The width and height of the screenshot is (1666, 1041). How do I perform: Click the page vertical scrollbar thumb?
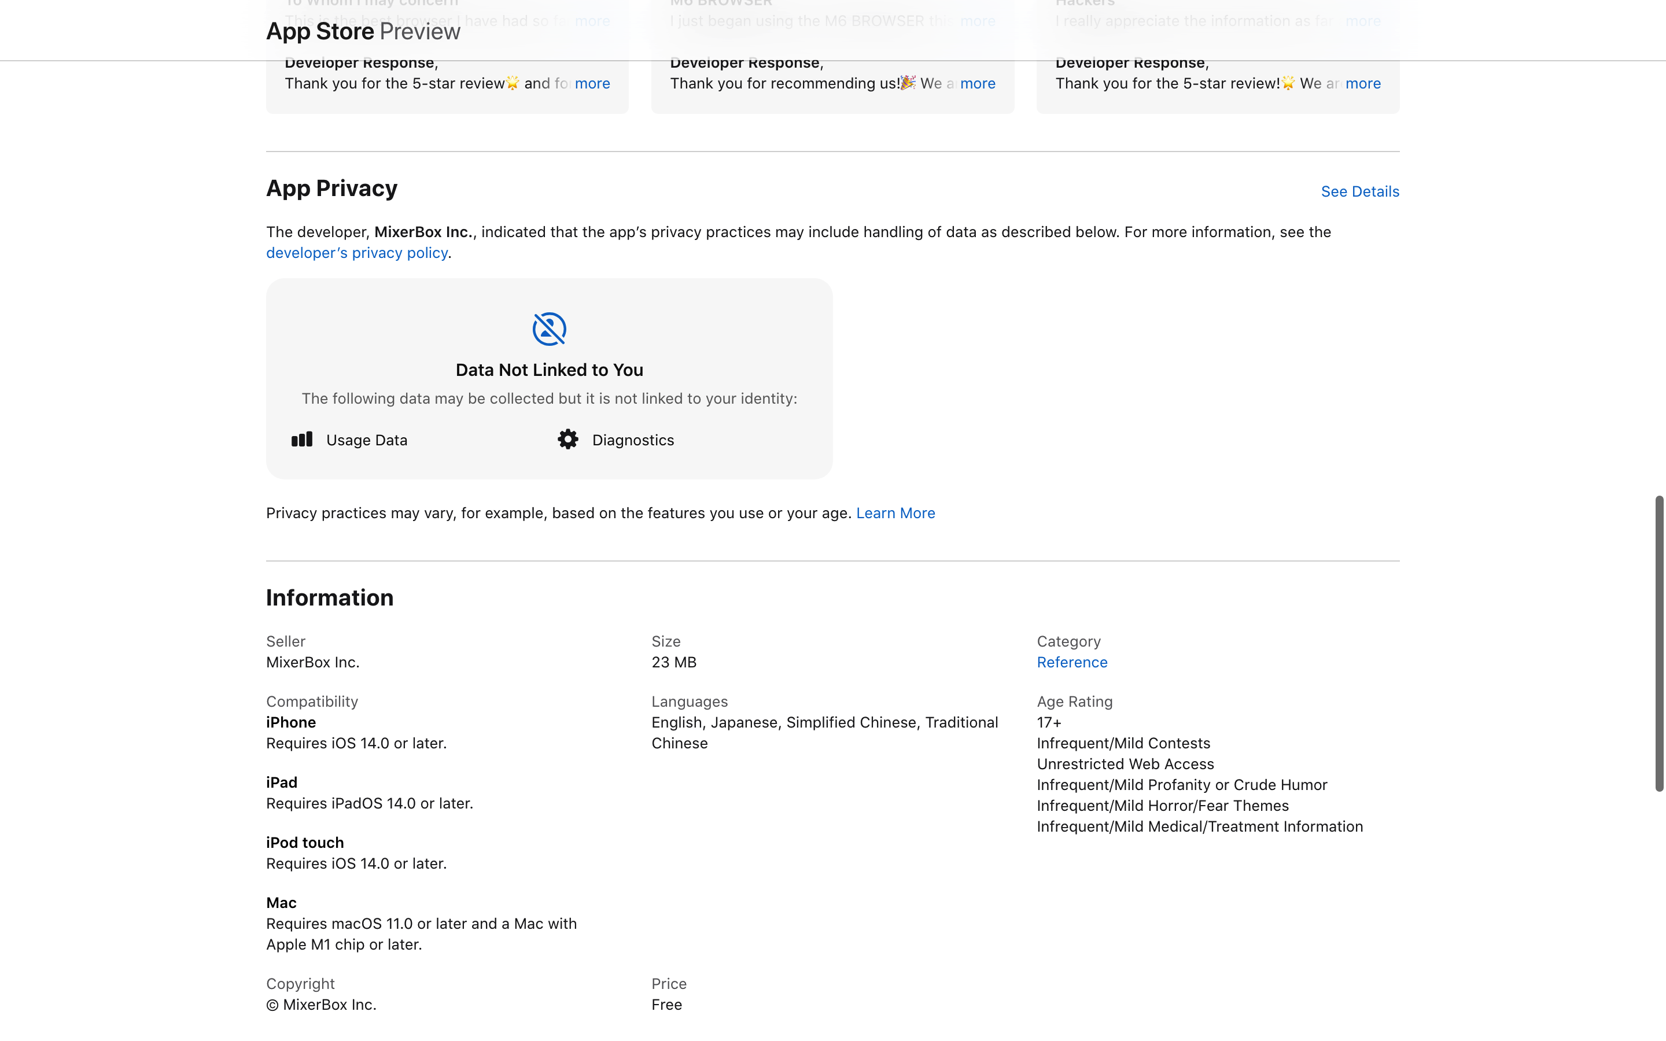pos(1659,643)
